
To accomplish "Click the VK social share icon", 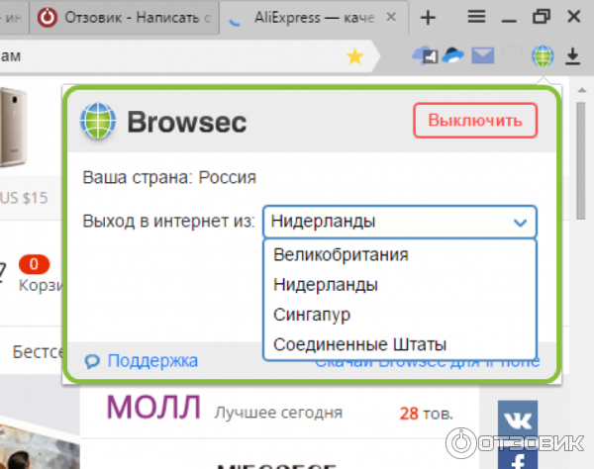I will point(516,416).
